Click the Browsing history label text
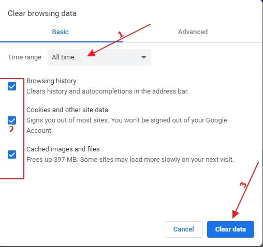This screenshot has width=263, height=247. (51, 81)
